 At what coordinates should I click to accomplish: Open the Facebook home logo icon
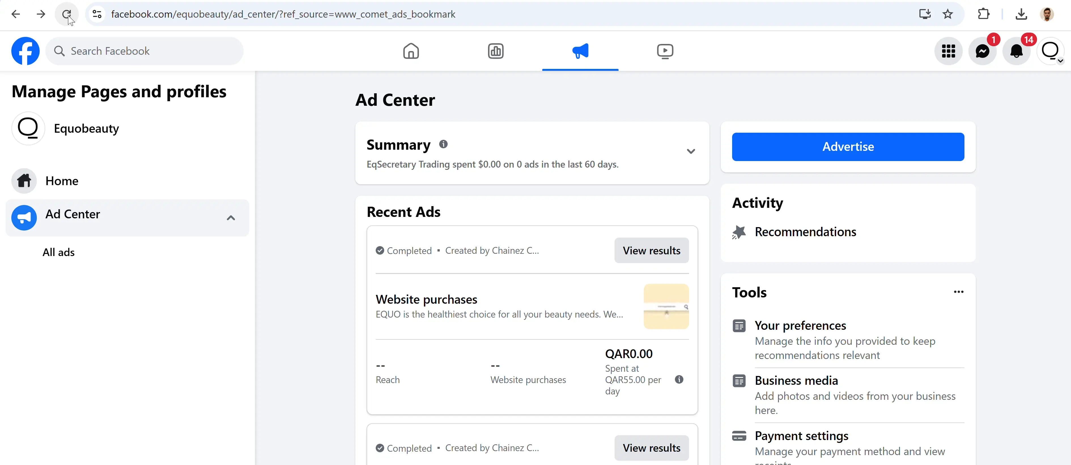[x=25, y=51]
